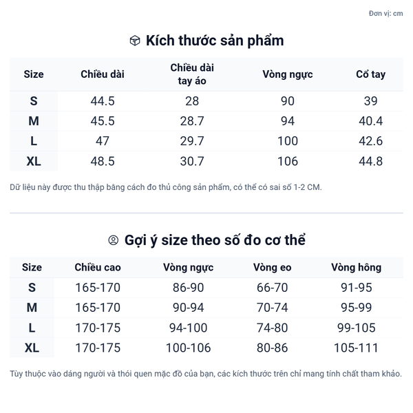The image size is (413, 413).
Task: Select the Chiều dài tay áo column header
Action: [x=192, y=74]
